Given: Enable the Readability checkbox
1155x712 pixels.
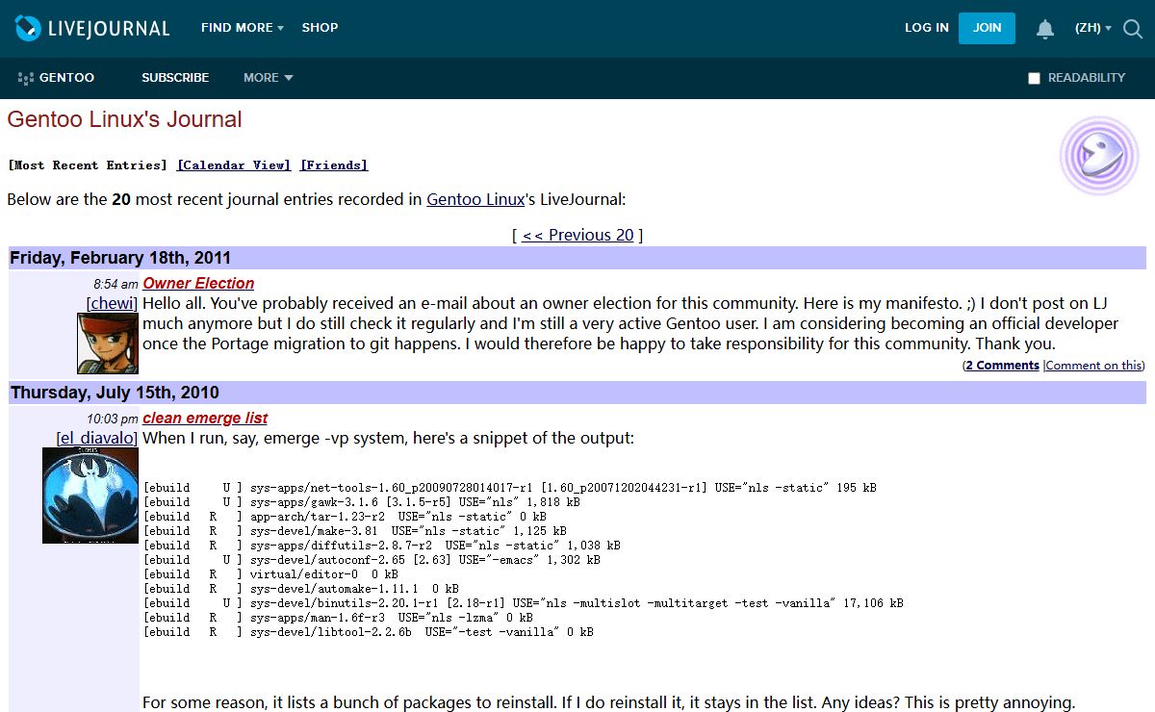Looking at the screenshot, I should [1034, 78].
